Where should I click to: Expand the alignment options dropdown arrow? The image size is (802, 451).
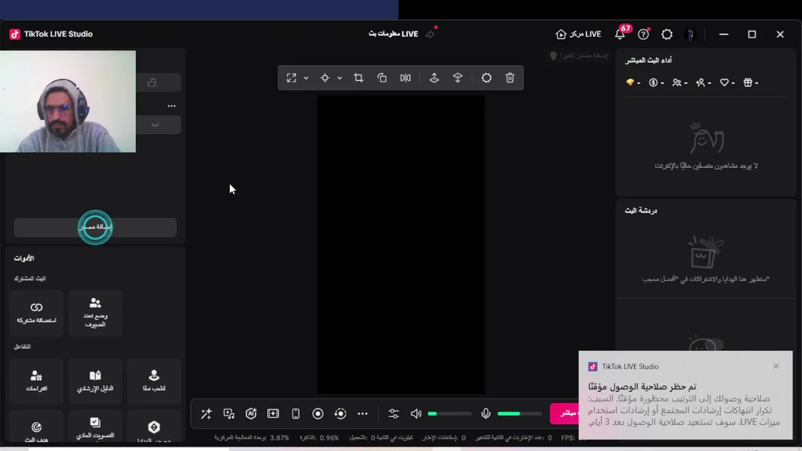pos(340,78)
